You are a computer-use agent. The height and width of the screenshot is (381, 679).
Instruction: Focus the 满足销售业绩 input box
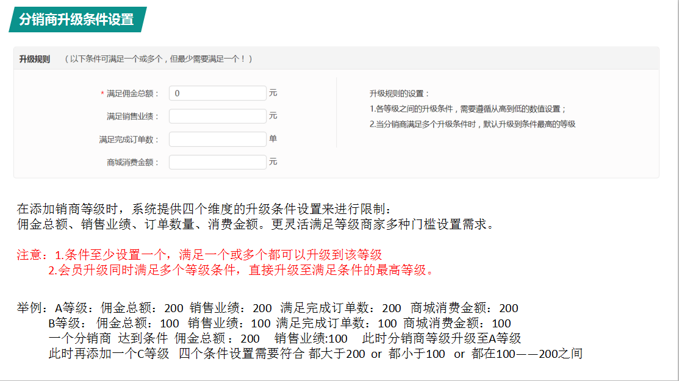217,116
